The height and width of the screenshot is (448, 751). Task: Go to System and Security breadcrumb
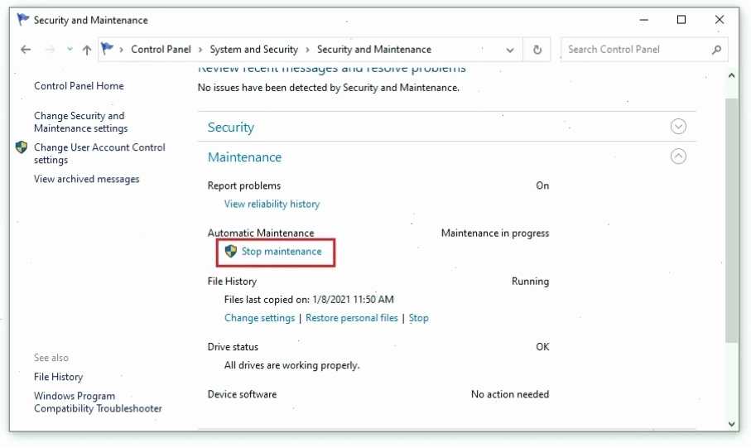254,50
